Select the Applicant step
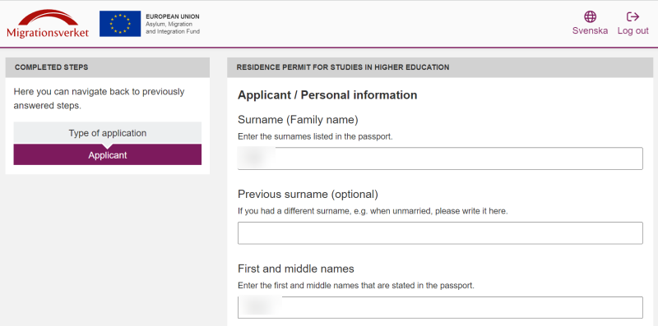Image resolution: width=658 pixels, height=326 pixels. (x=108, y=155)
